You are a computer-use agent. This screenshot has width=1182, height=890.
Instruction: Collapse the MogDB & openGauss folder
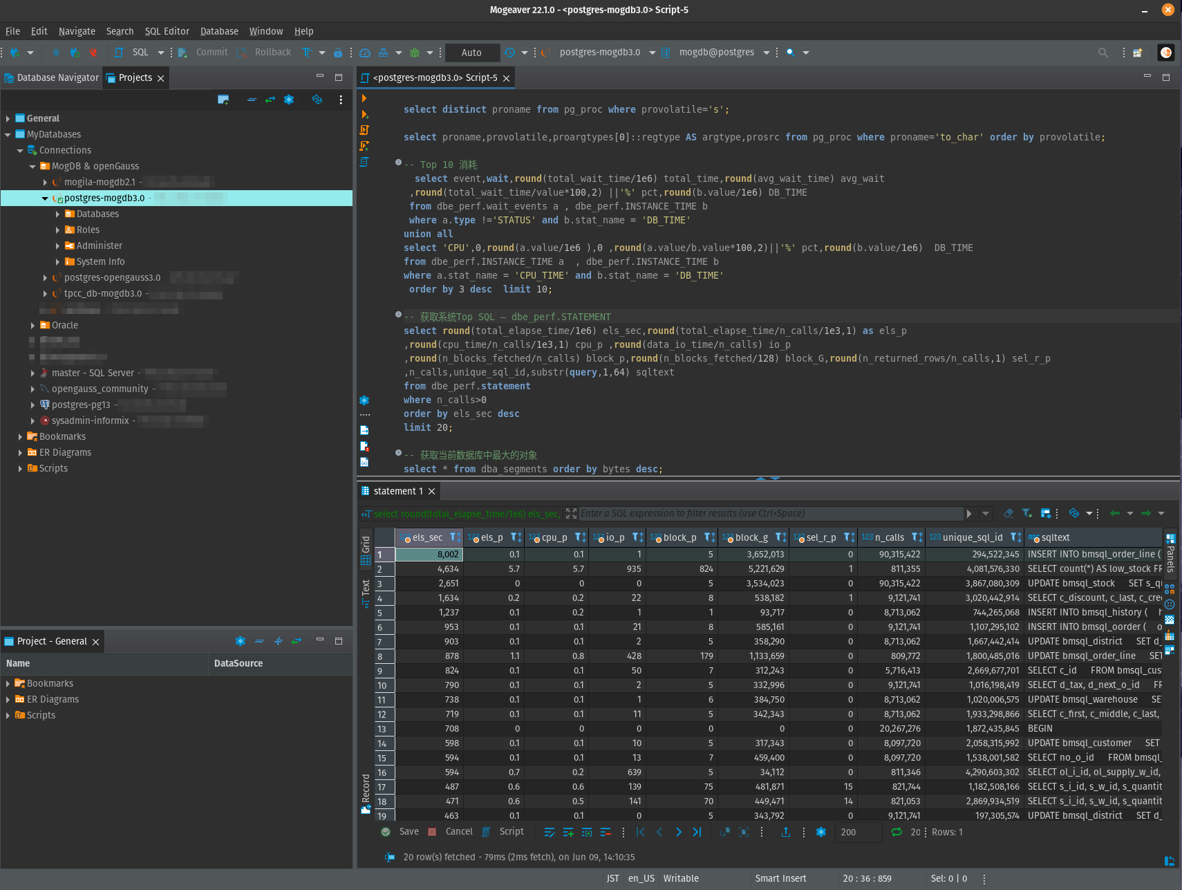point(32,166)
